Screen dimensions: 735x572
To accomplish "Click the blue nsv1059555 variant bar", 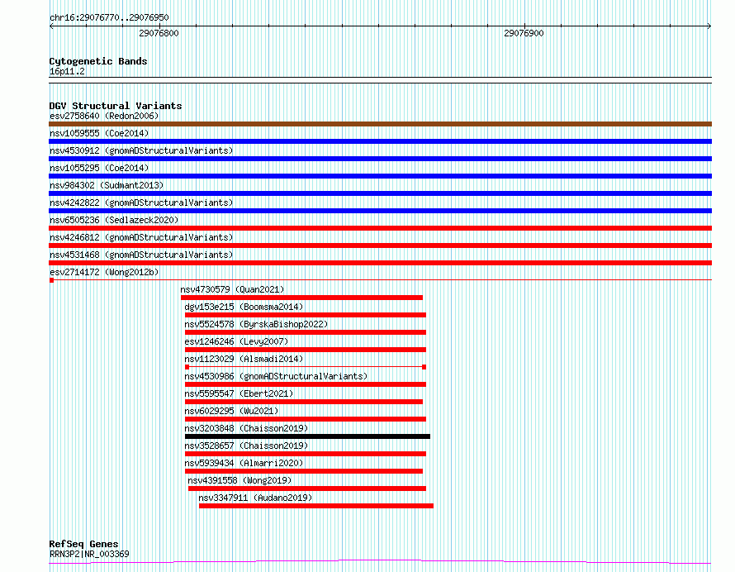I will coord(380,141).
